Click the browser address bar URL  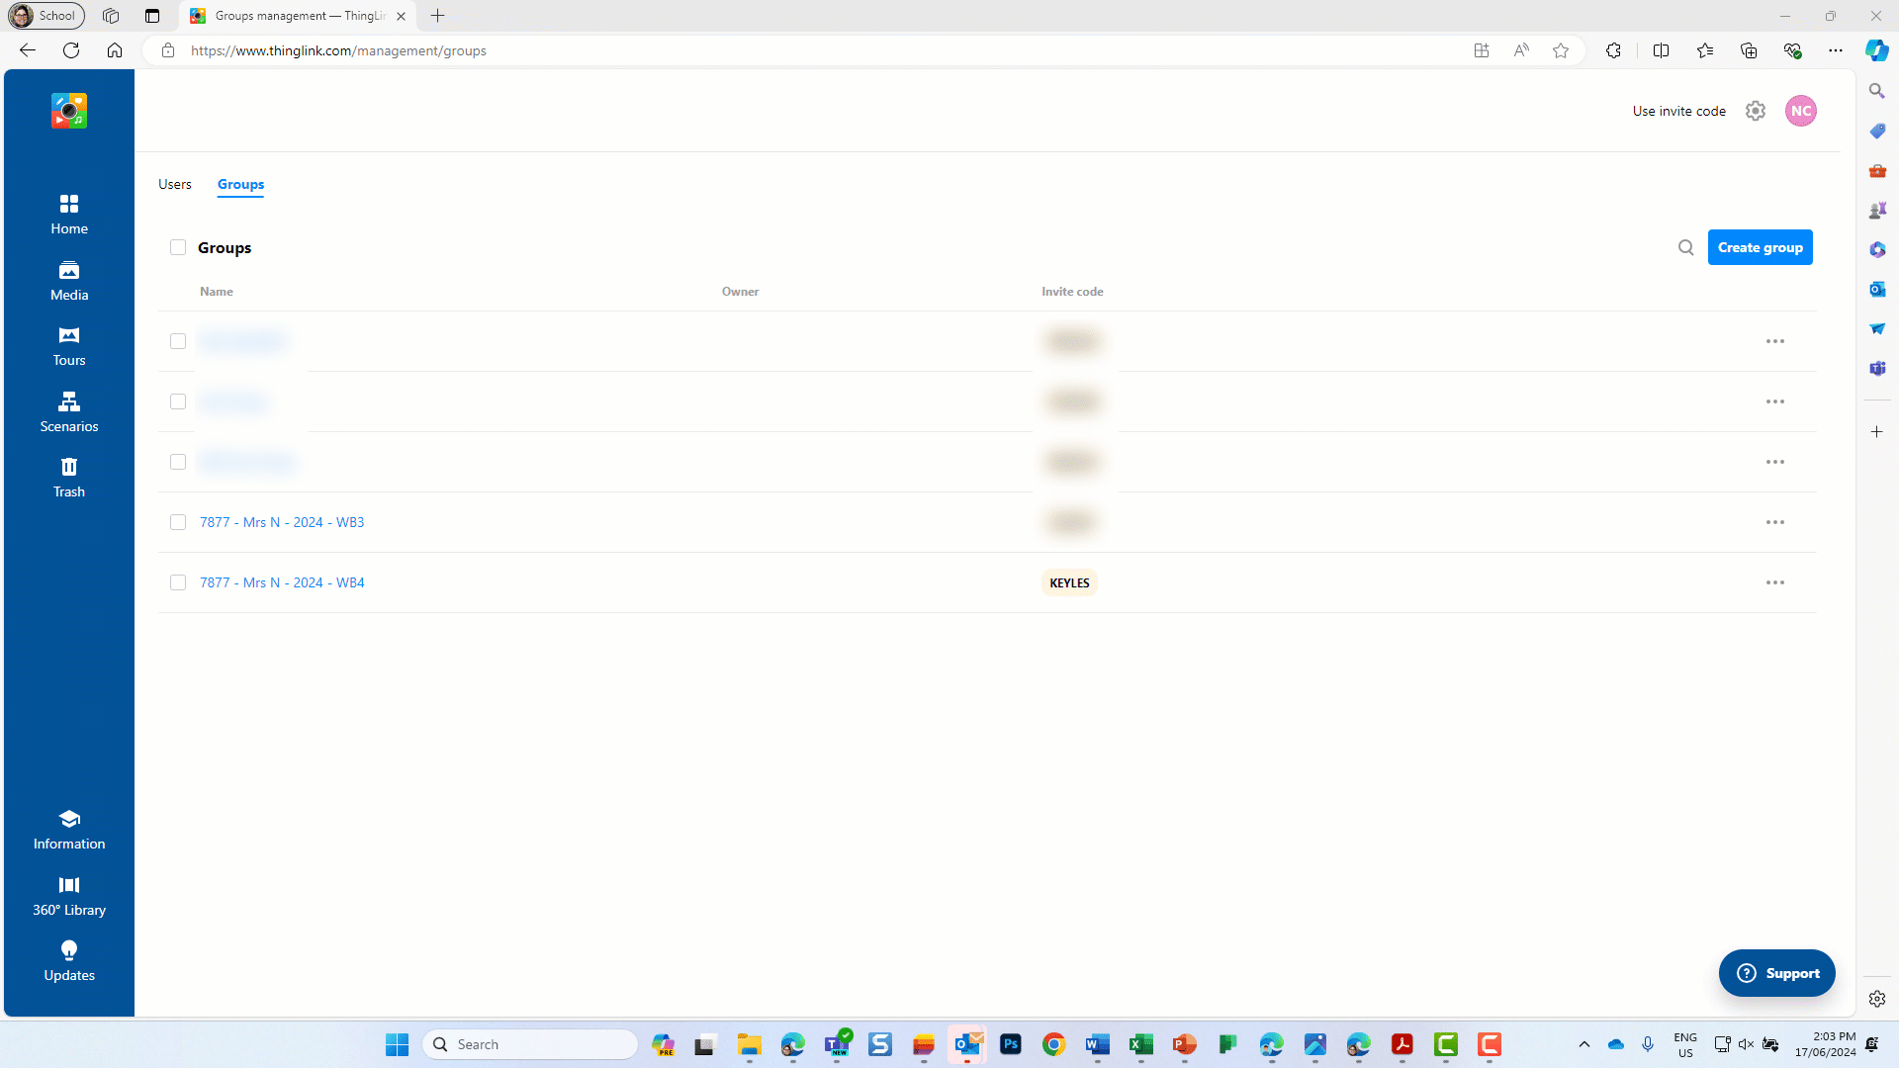(339, 50)
